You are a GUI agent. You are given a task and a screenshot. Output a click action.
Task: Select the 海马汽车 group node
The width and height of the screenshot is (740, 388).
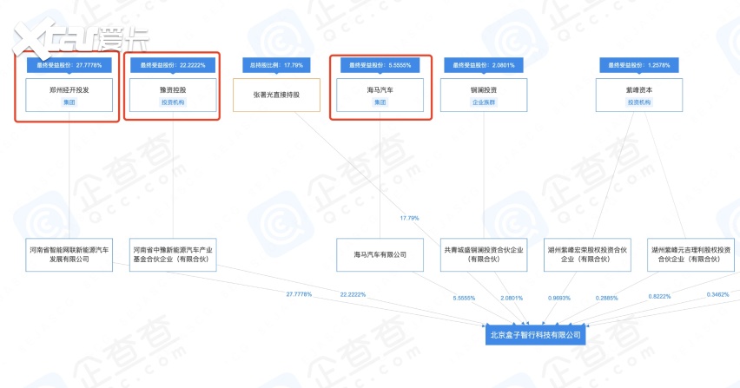[x=380, y=95]
